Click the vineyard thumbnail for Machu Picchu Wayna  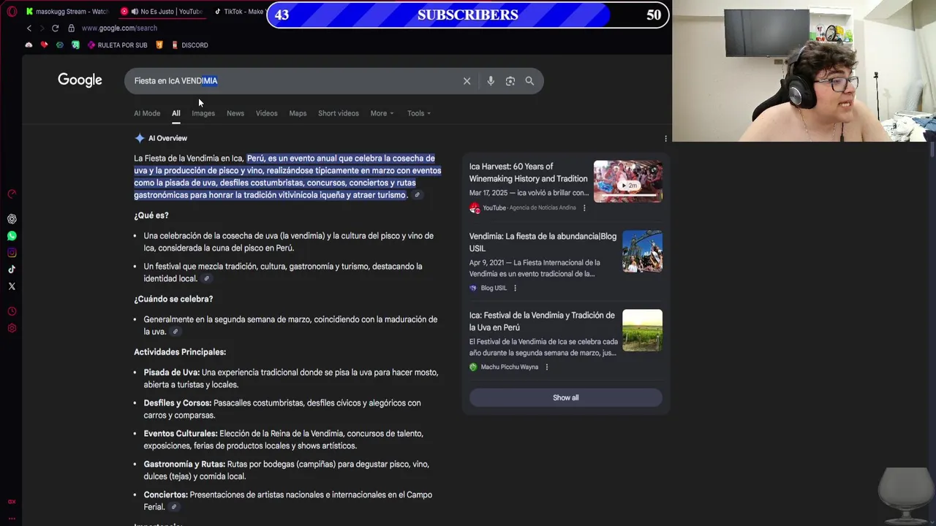pos(642,330)
